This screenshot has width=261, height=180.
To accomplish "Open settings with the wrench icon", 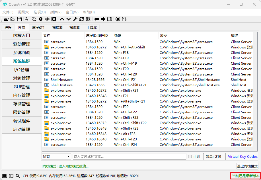I will pos(75,19).
